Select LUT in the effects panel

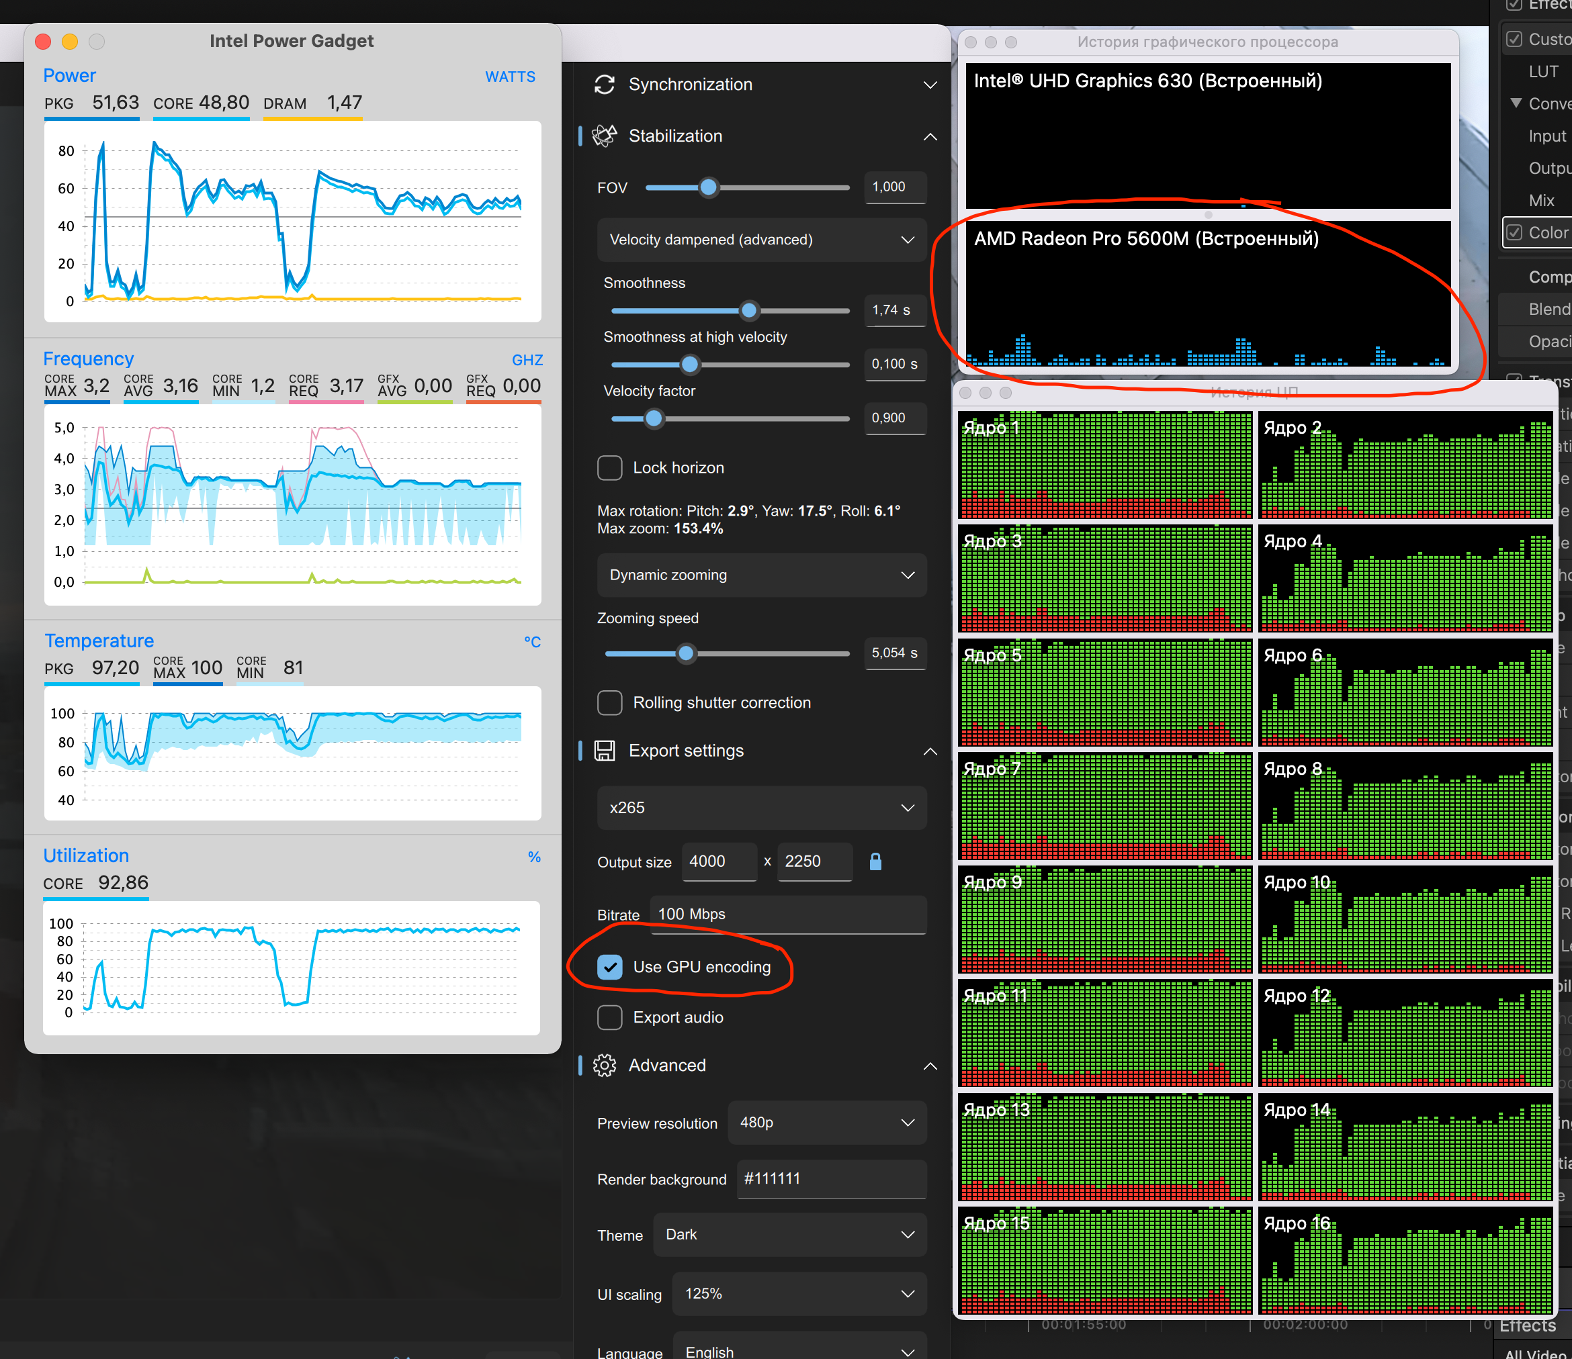click(1544, 71)
